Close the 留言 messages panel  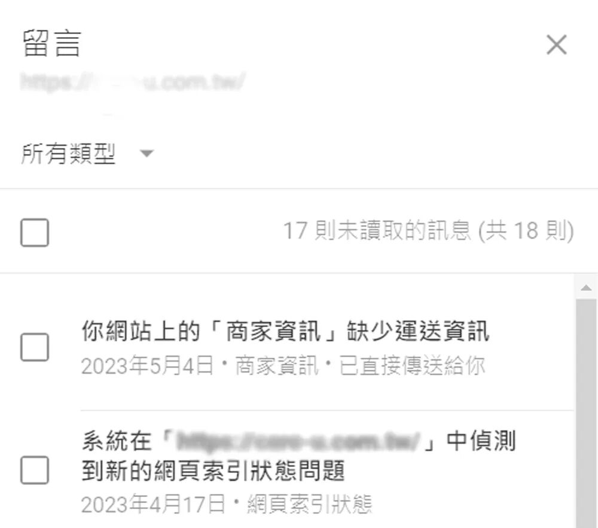556,45
